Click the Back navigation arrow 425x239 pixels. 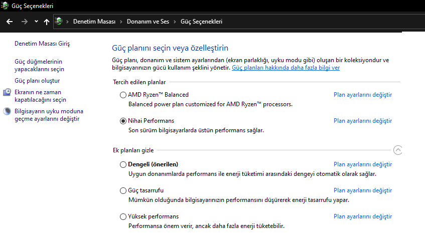click(10, 22)
